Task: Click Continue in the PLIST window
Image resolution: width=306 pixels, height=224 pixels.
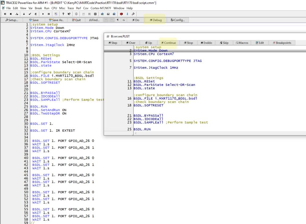Action: [x=168, y=43]
